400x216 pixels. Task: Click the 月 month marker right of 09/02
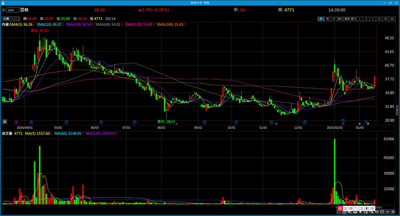204,122
